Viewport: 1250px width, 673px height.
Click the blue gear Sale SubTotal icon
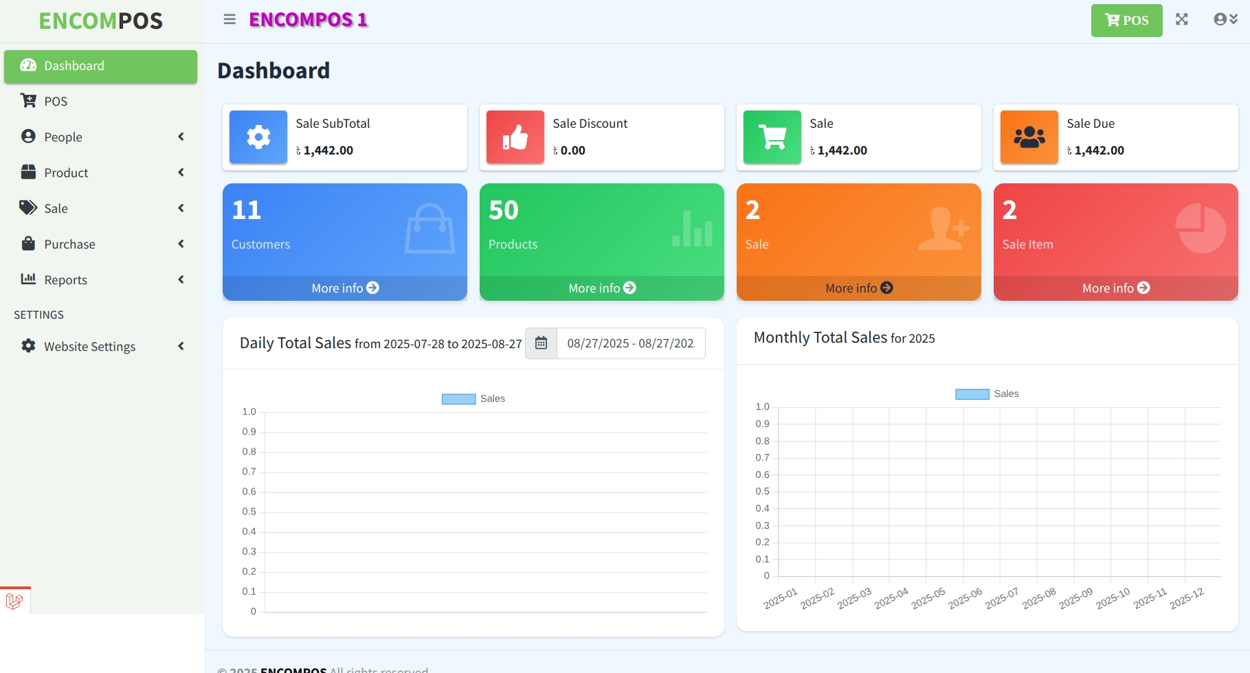[258, 137]
